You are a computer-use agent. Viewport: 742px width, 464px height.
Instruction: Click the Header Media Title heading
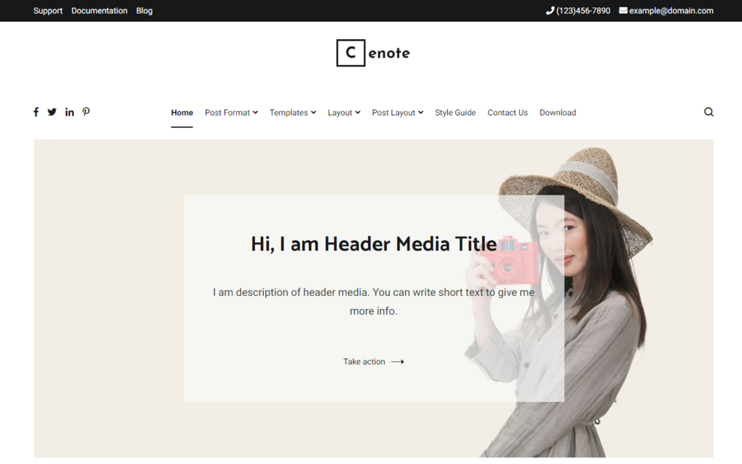coord(373,244)
